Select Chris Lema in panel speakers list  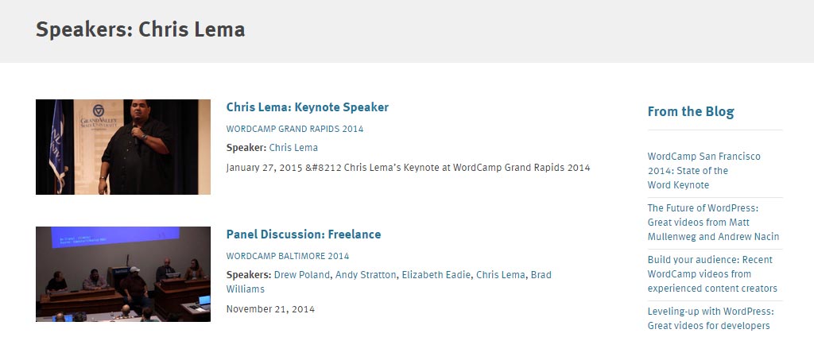[501, 275]
